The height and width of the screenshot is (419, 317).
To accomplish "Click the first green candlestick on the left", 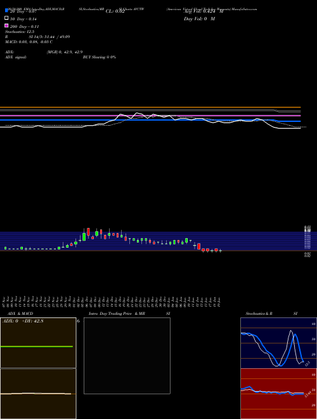I will pos(5,248).
